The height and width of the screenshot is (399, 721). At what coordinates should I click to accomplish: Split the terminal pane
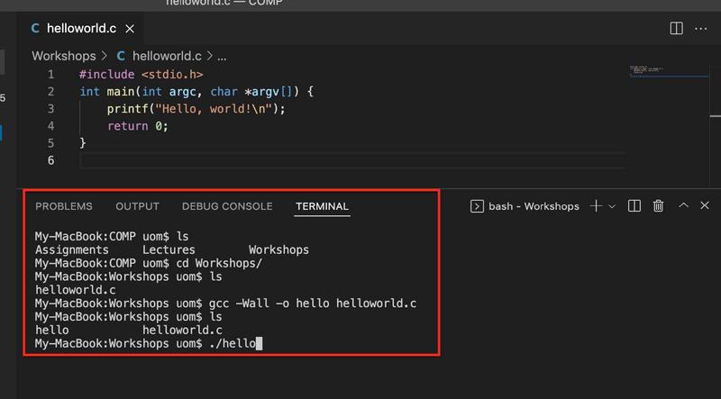(x=634, y=206)
